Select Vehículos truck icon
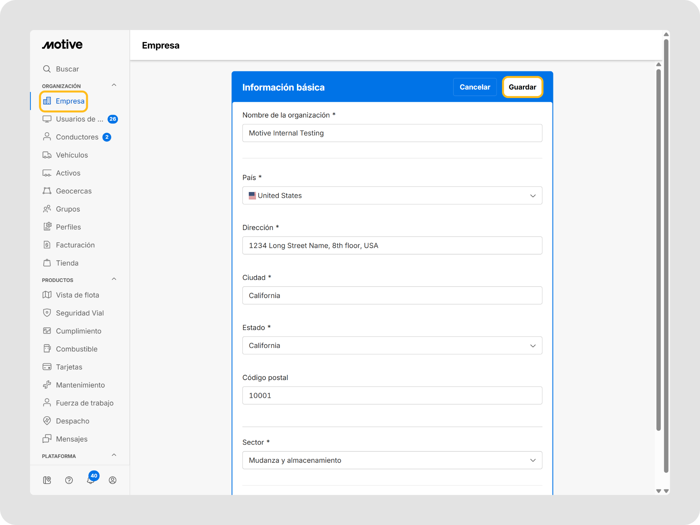The width and height of the screenshot is (700, 525). [47, 155]
